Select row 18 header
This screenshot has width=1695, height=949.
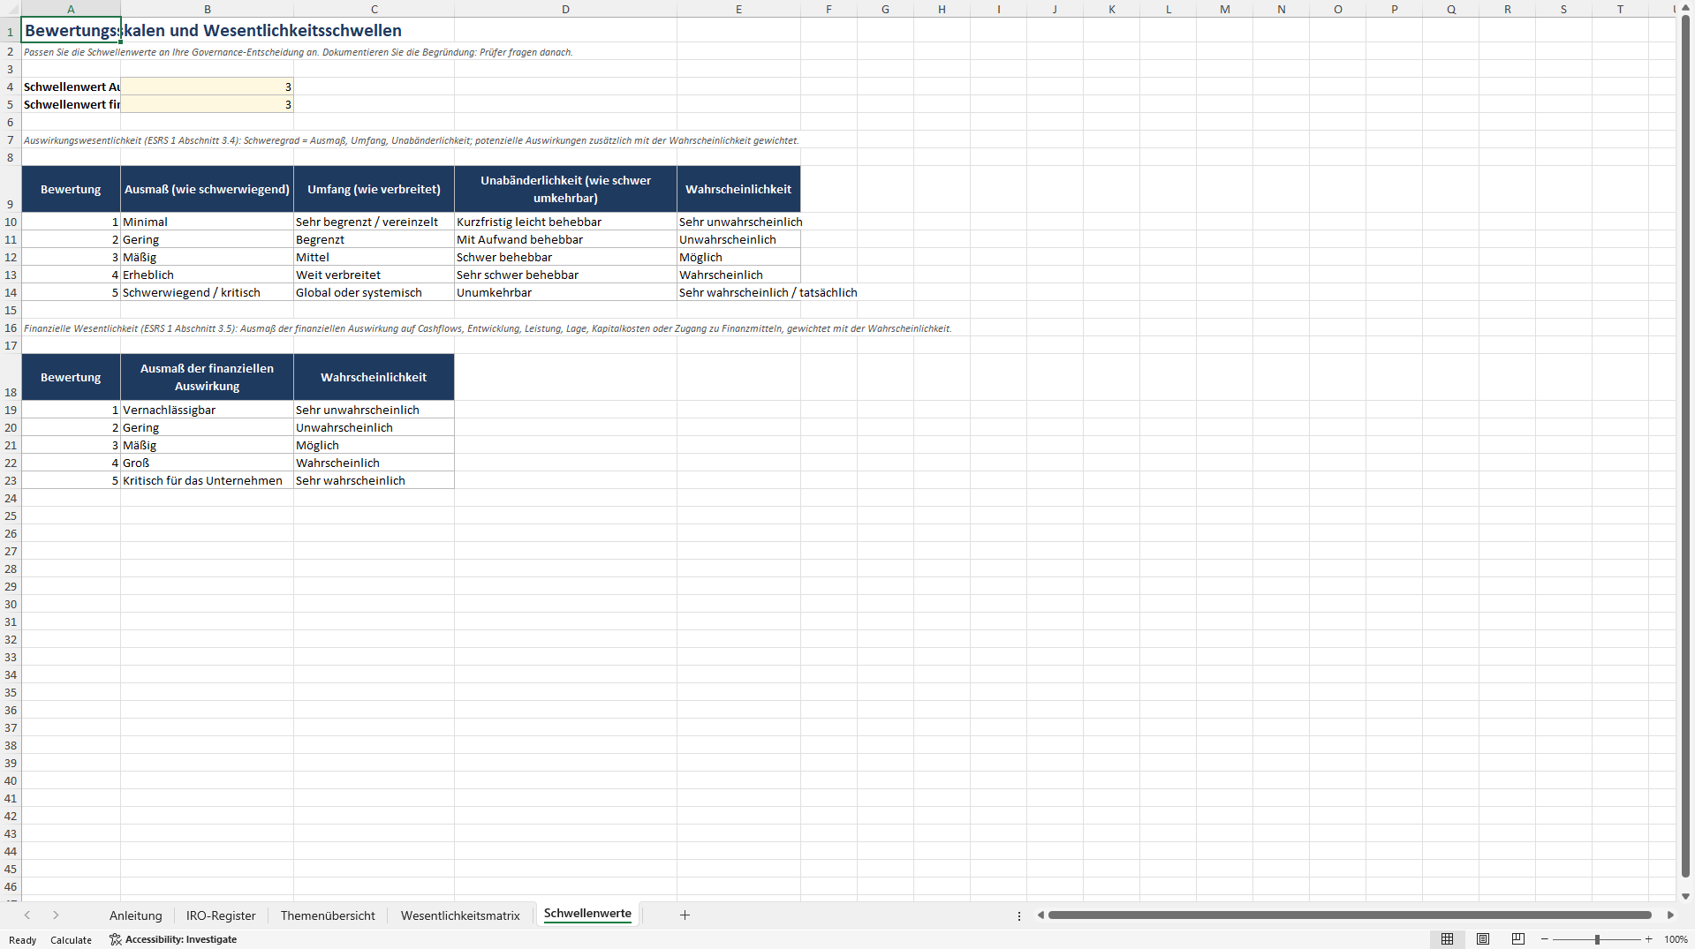point(11,377)
